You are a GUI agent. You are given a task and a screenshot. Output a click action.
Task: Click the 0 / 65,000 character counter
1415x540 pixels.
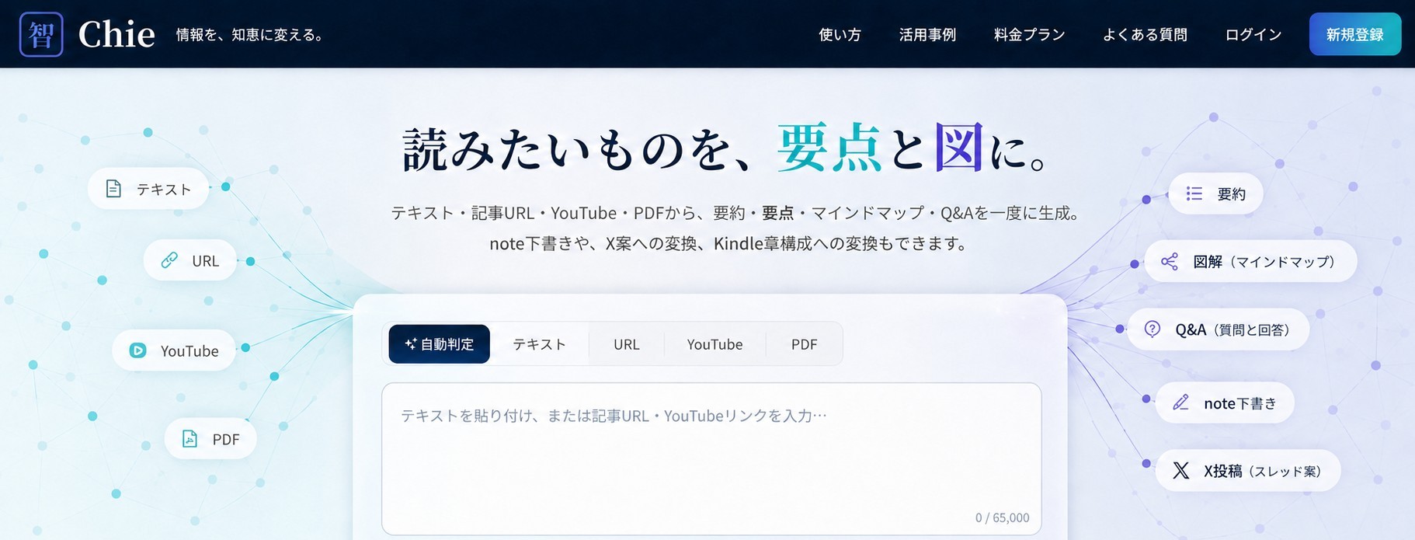(1002, 517)
